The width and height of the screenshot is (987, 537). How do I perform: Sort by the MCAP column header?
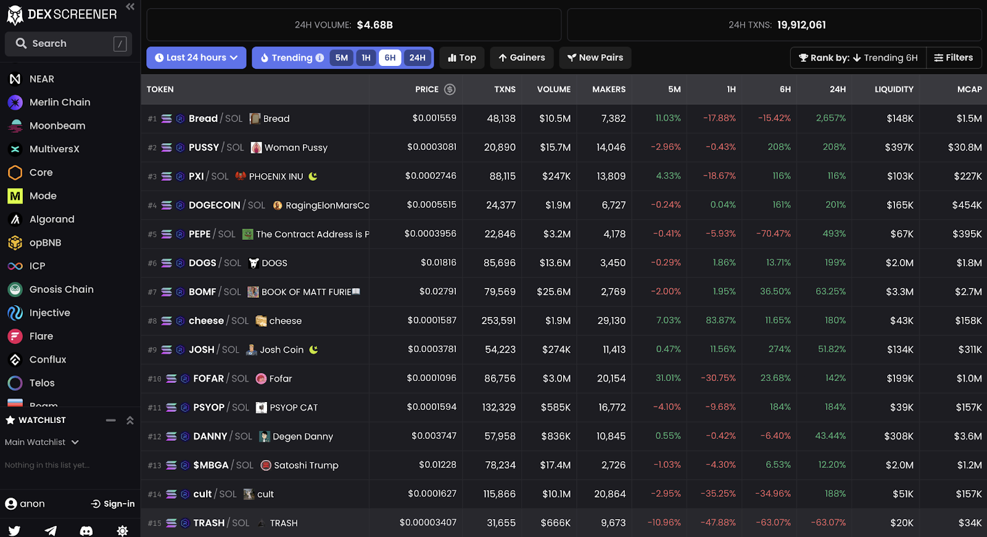pos(969,89)
